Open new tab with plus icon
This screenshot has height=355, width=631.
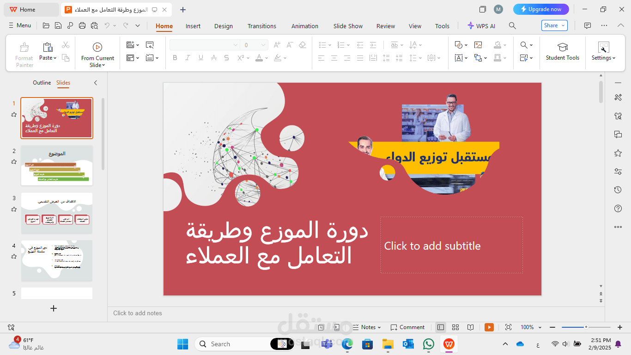pos(183,9)
